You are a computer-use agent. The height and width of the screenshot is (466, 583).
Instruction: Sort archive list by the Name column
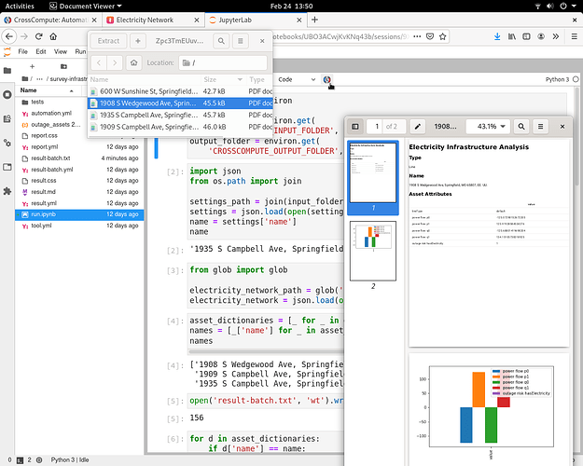coord(145,79)
